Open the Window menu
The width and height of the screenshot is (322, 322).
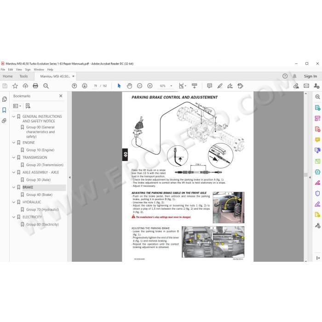(39, 69)
